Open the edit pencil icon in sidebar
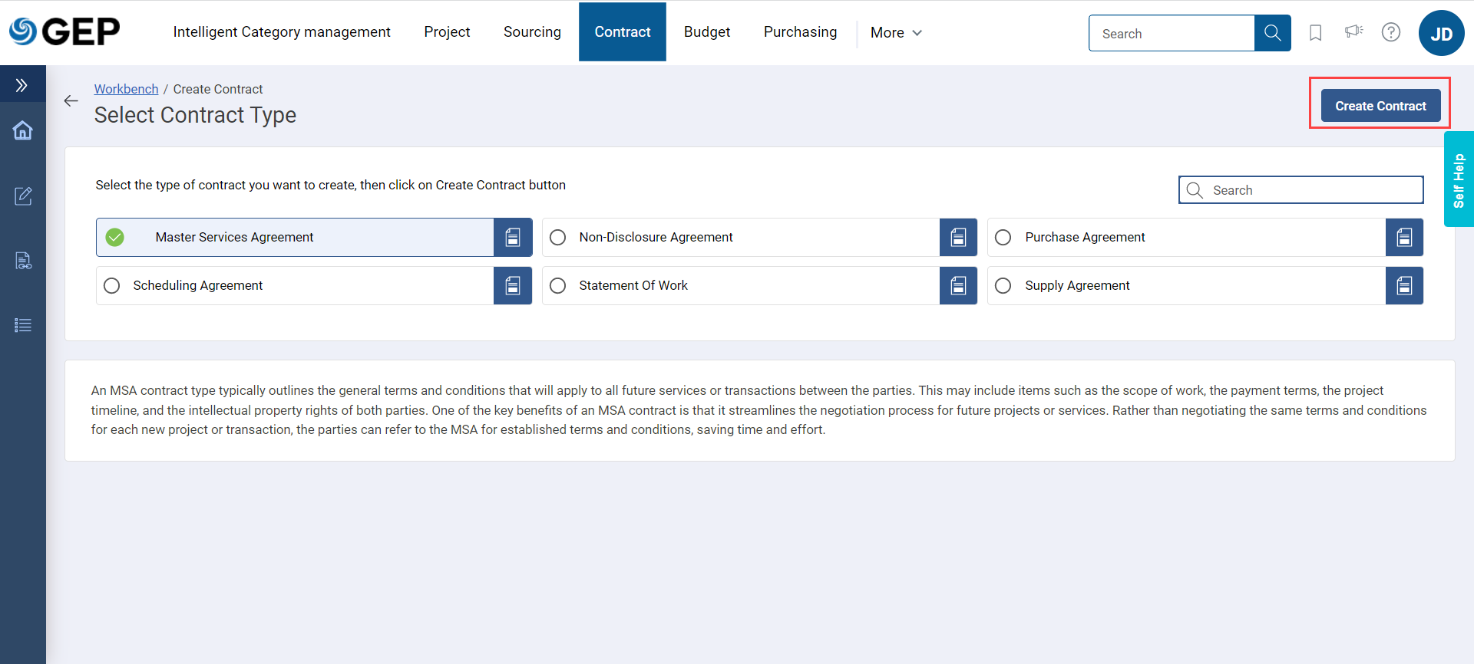1474x664 pixels. (x=23, y=196)
